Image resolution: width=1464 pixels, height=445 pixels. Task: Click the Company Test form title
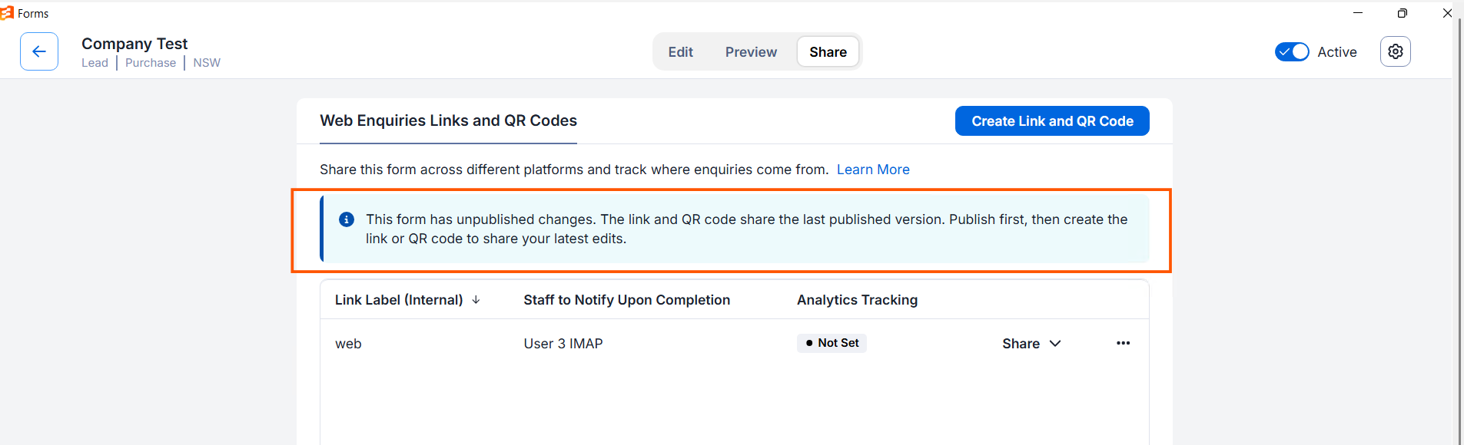click(x=134, y=44)
